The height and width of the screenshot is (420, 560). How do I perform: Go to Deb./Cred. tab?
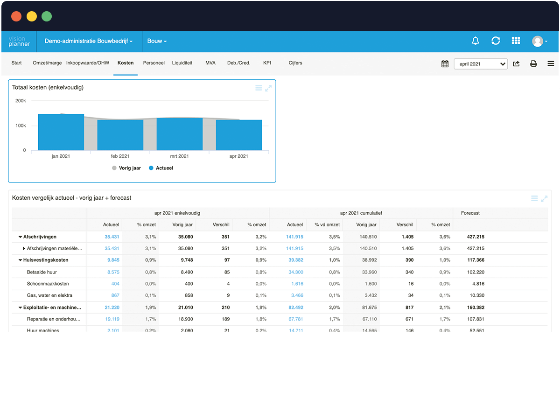point(238,63)
